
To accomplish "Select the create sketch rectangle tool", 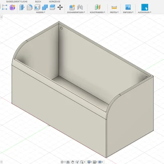I will pos(5,7).
